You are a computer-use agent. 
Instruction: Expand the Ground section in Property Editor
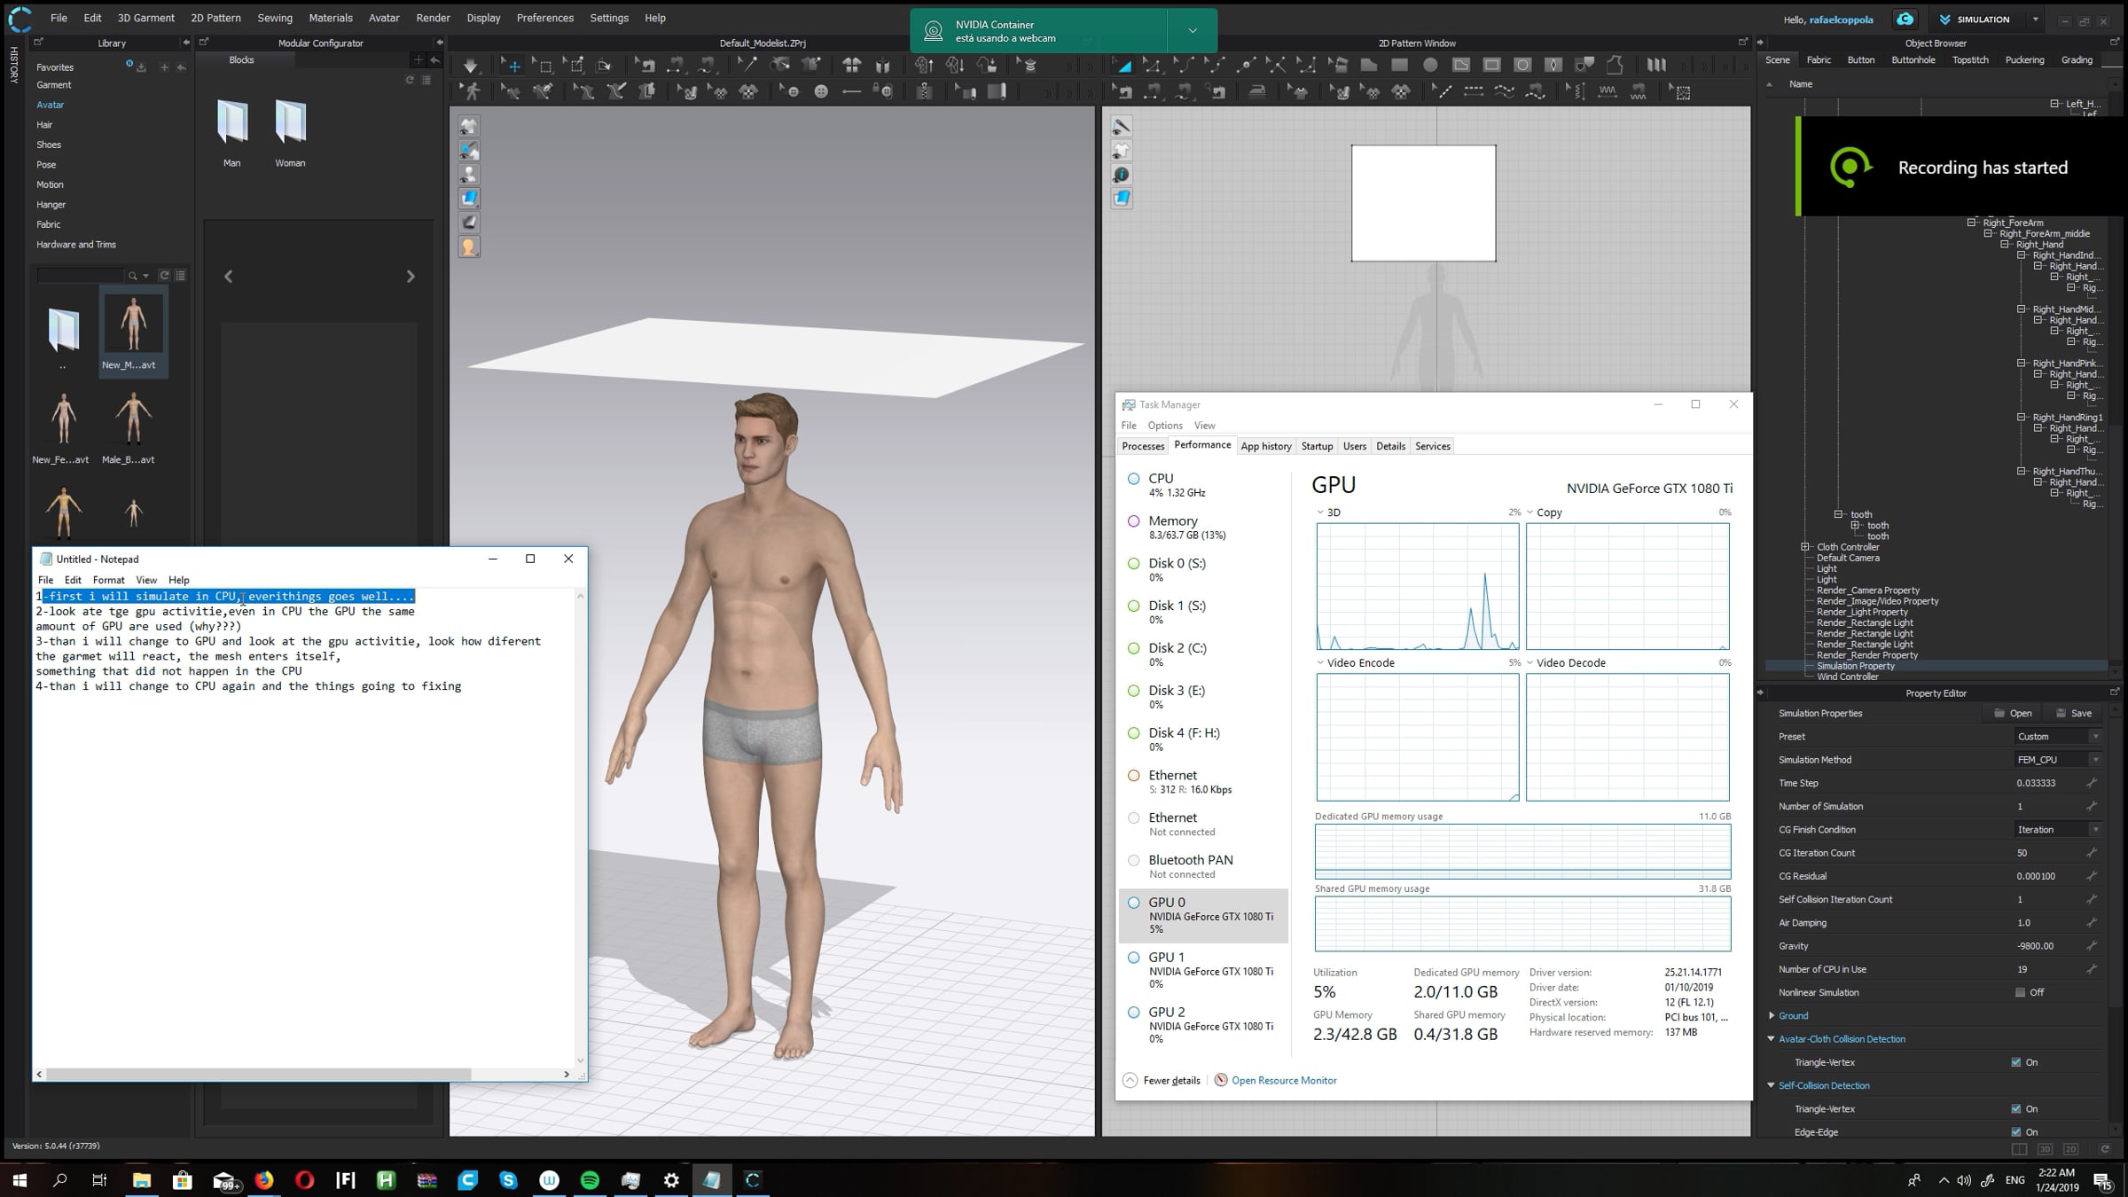[x=1772, y=1016]
